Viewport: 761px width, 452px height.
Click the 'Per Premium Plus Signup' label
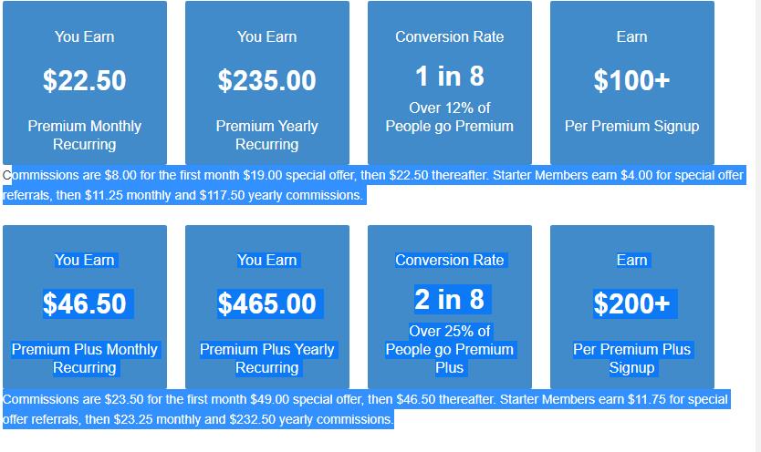pos(632,358)
